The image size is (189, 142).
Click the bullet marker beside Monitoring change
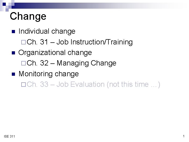pyautogui.click(x=13, y=74)
